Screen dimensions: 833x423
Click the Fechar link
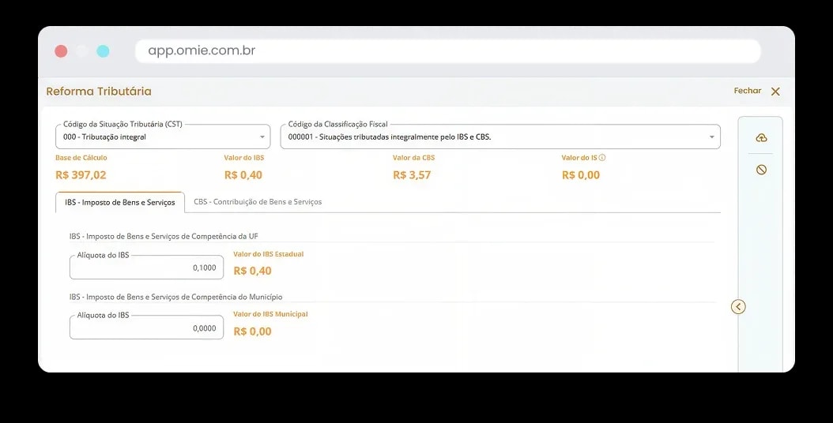point(748,91)
